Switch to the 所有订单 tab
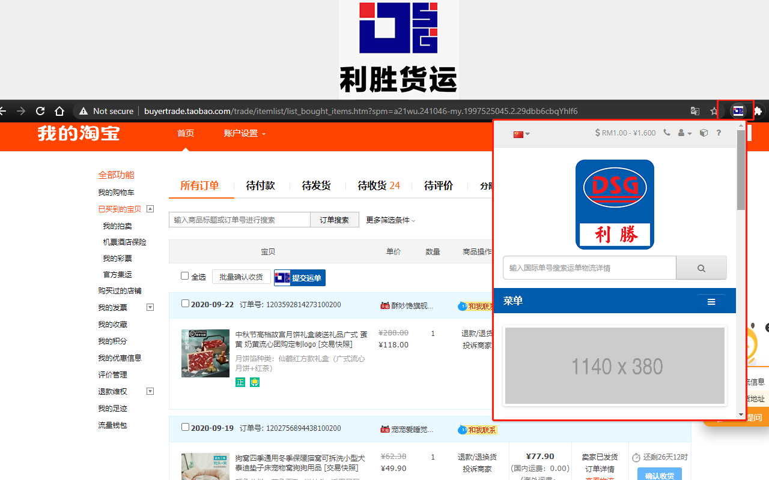Image resolution: width=769 pixels, height=480 pixels. coord(199,185)
